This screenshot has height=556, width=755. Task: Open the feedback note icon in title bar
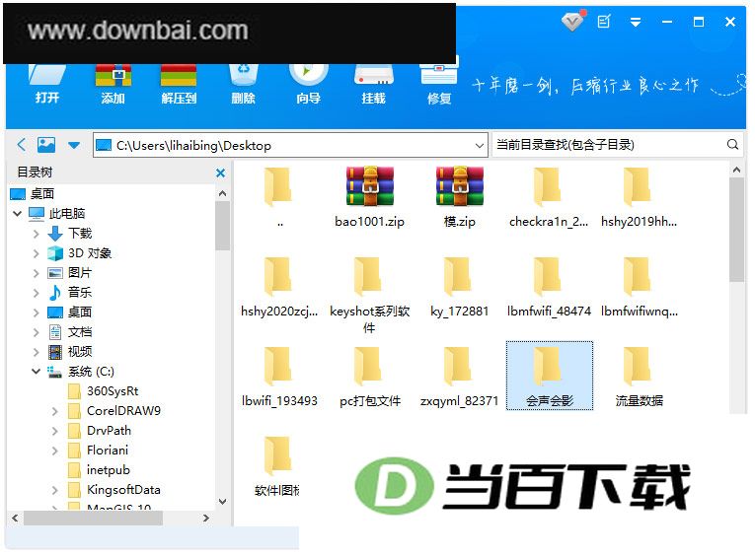604,22
